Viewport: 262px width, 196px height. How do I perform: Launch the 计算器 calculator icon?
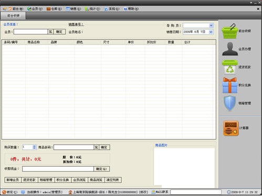click(x=231, y=128)
